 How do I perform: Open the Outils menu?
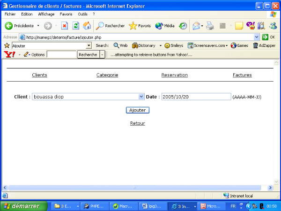click(82, 14)
